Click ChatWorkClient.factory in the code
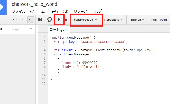Screen dimensions: 170x104 pos(99,50)
